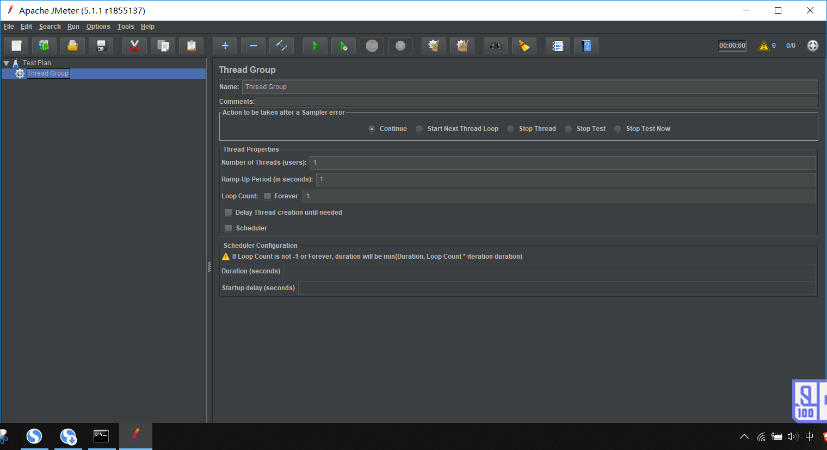Viewport: 827px width, 450px height.
Task: Open the network status tray icon
Action: [x=761, y=436]
